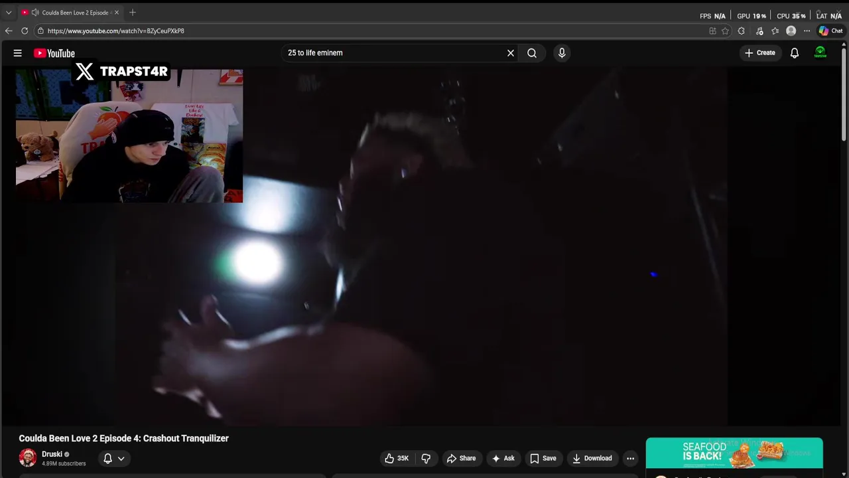Reload the page
The height and width of the screenshot is (478, 849).
(x=25, y=31)
